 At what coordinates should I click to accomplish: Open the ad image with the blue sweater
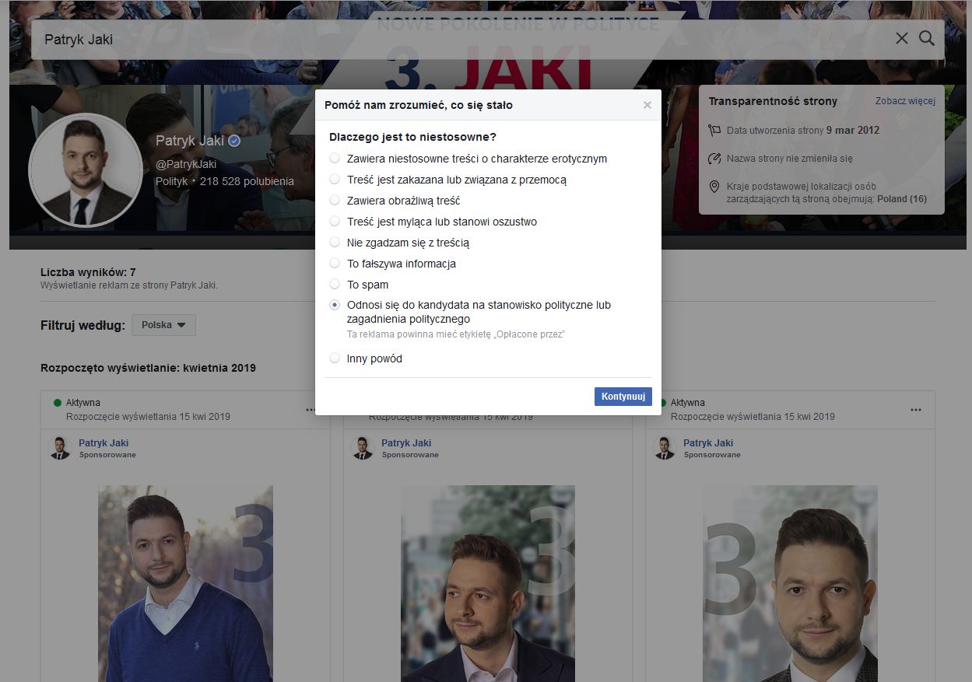(x=185, y=584)
